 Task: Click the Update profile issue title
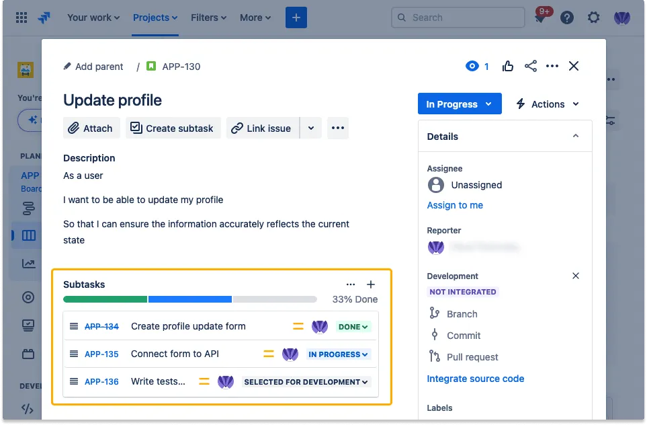[112, 100]
